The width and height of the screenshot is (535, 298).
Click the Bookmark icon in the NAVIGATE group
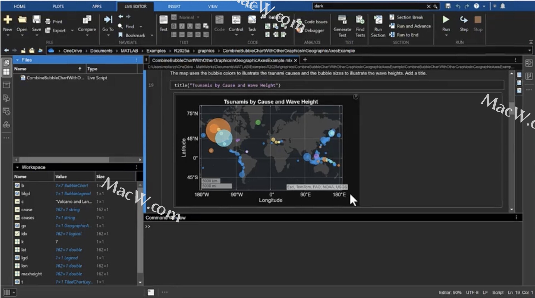[121, 35]
